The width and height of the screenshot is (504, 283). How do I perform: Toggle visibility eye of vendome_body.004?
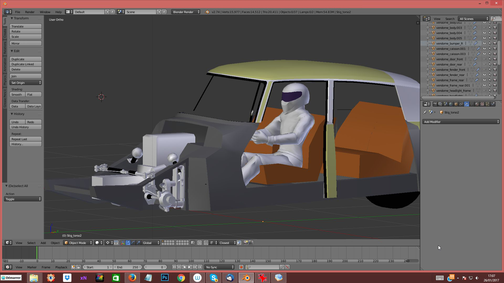[485, 33]
